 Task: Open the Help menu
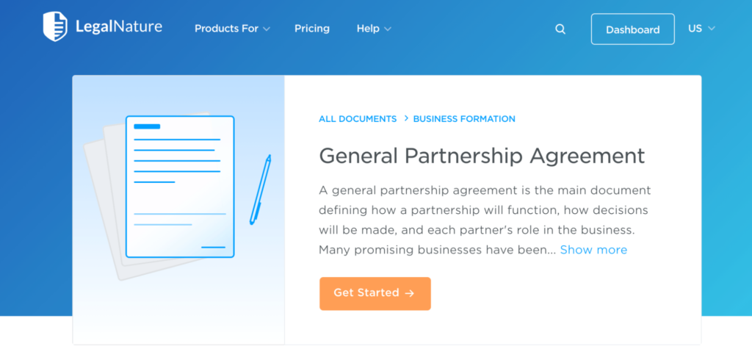[x=368, y=29]
